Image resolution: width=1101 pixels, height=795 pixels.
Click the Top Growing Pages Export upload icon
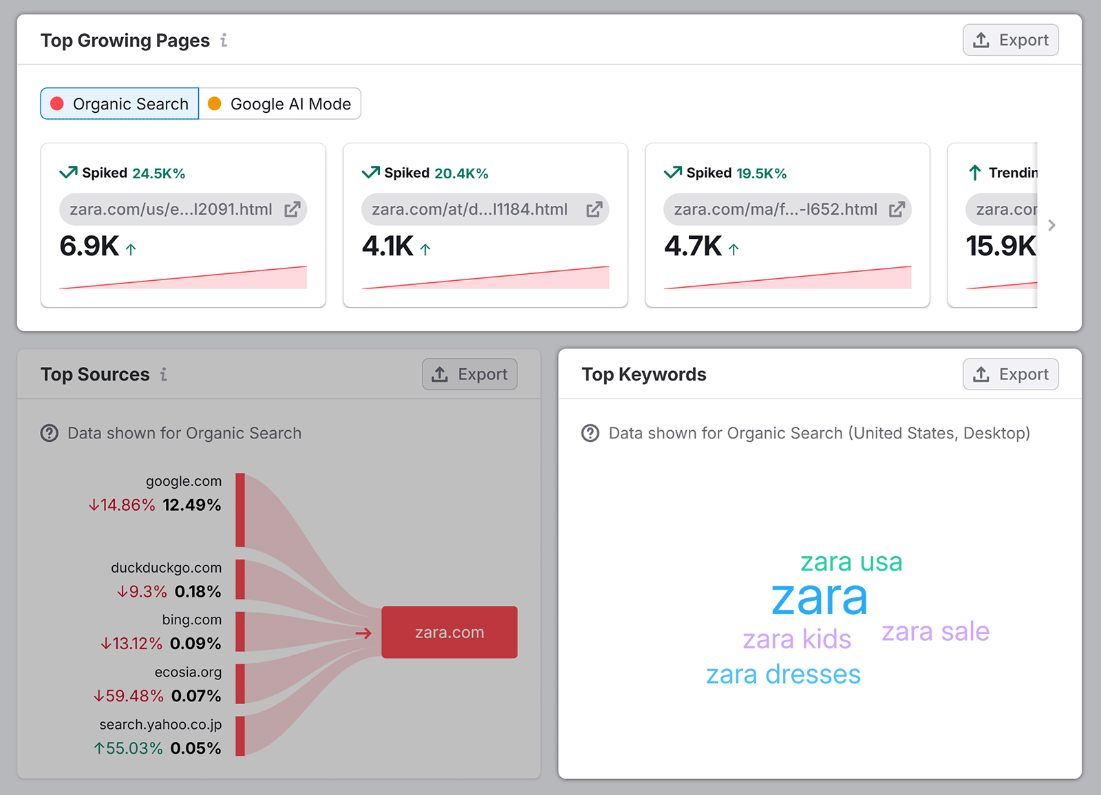click(x=981, y=40)
